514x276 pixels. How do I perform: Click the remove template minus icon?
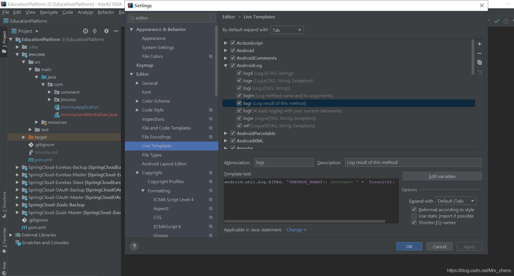479,53
